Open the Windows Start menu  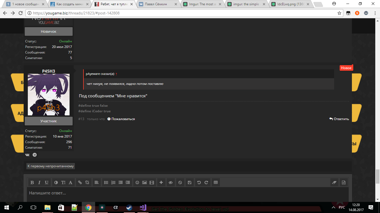[7, 207]
